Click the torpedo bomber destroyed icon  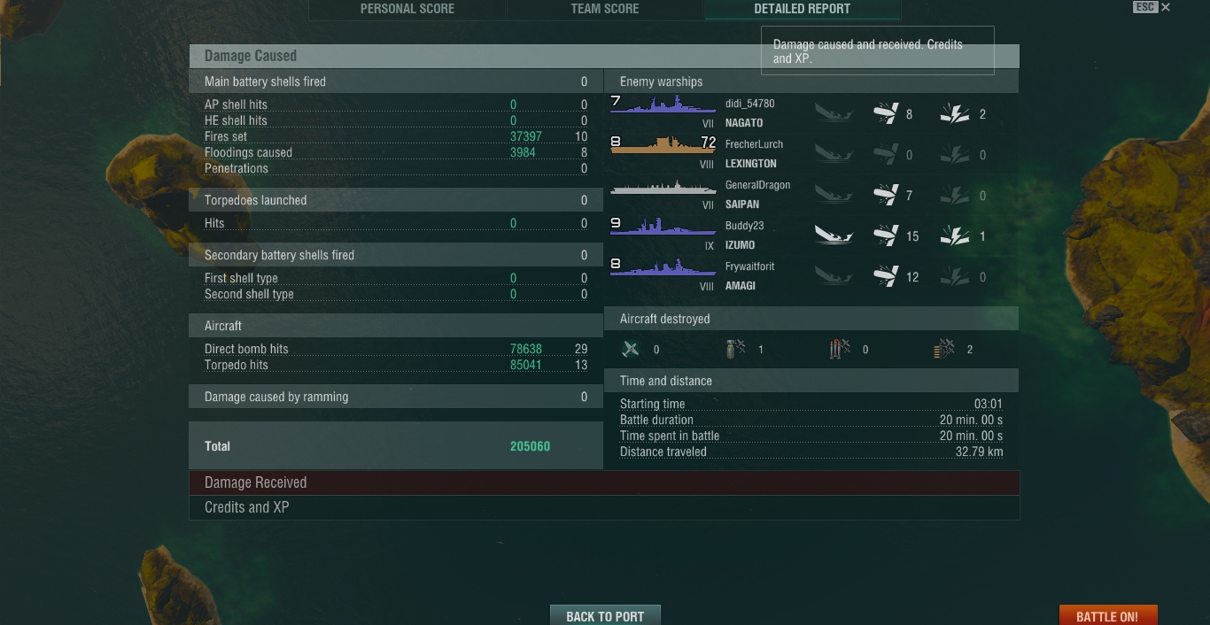coord(840,349)
